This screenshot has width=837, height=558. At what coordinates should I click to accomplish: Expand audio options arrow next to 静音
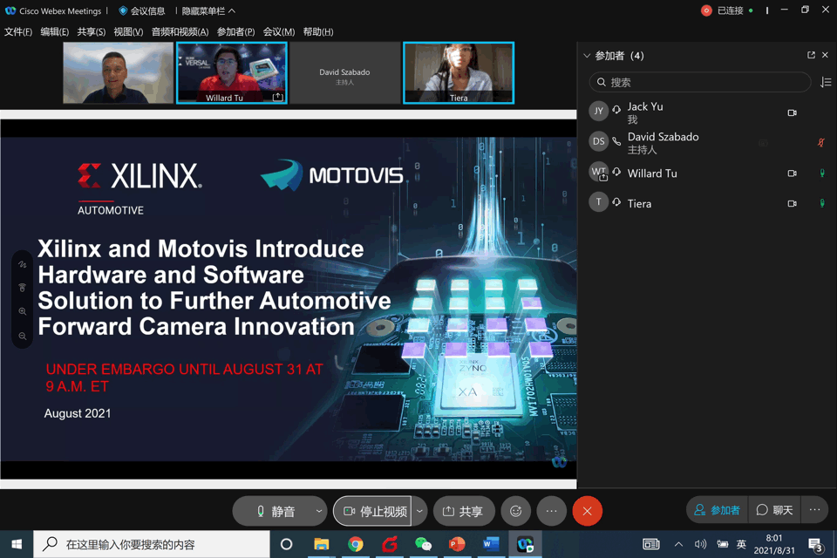click(319, 511)
